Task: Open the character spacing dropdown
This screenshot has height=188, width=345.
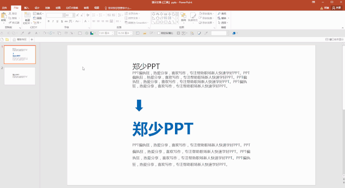Action: (71, 21)
